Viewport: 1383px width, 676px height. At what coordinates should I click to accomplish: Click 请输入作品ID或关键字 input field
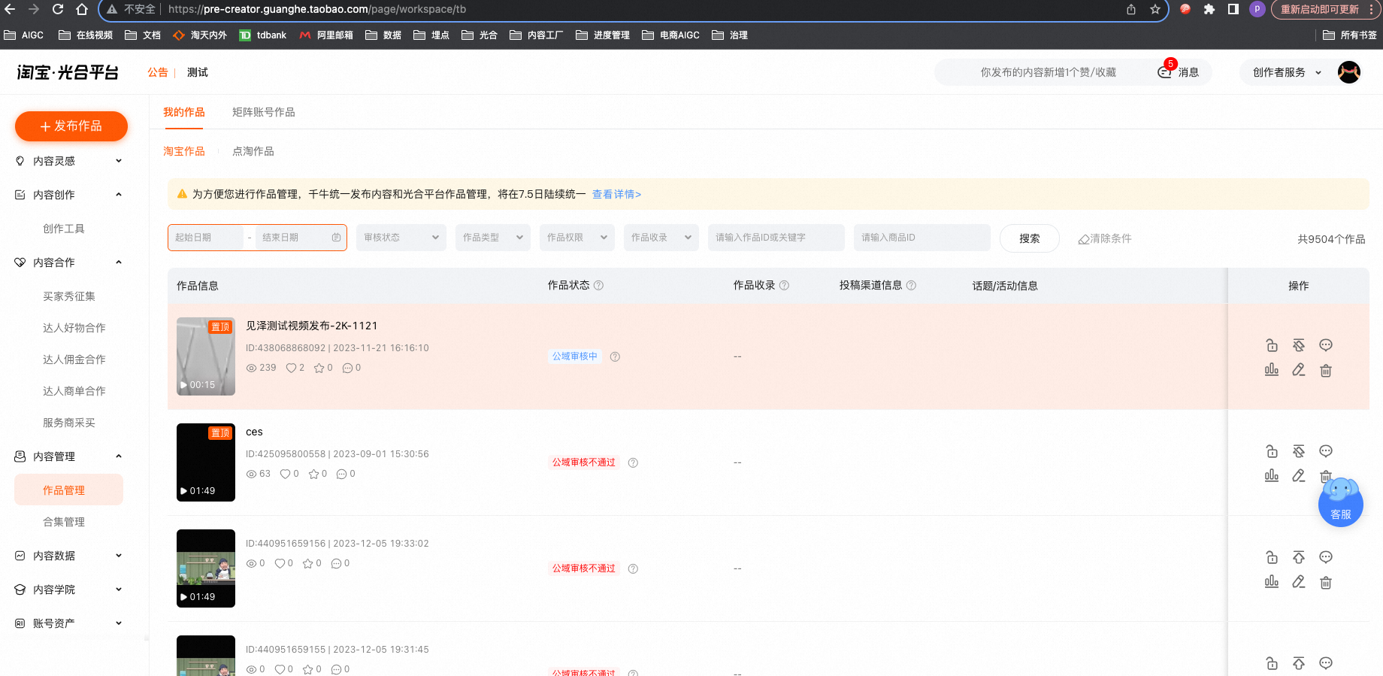click(x=776, y=238)
